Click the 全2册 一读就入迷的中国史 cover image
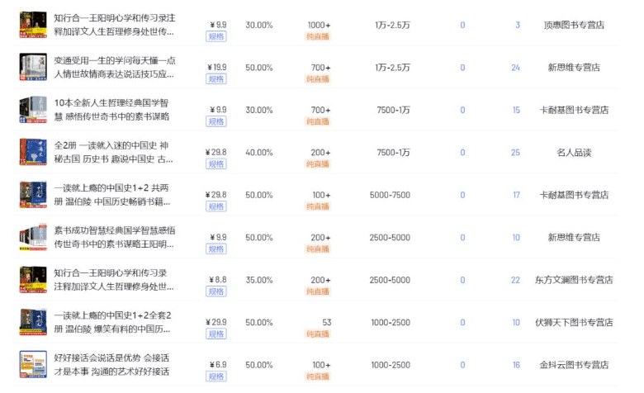 pos(31,152)
